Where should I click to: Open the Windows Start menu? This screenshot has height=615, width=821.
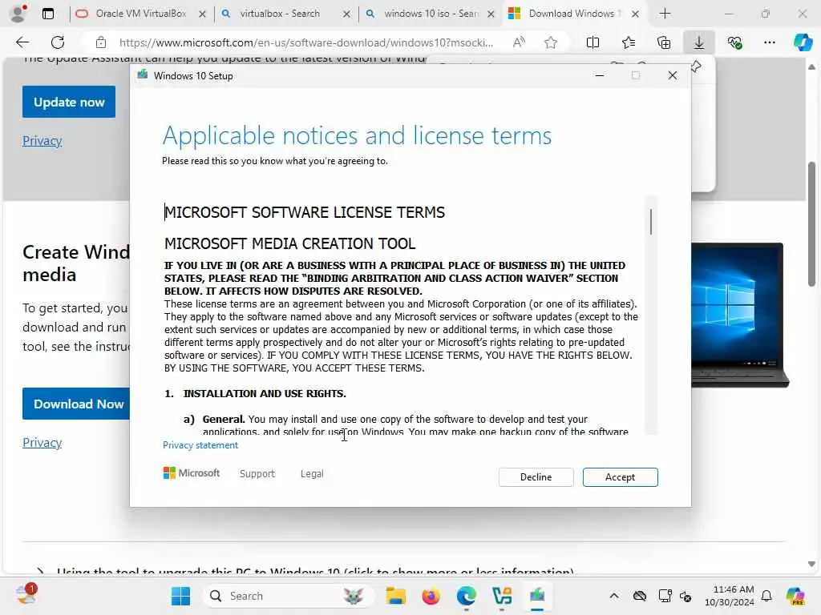pyautogui.click(x=180, y=596)
